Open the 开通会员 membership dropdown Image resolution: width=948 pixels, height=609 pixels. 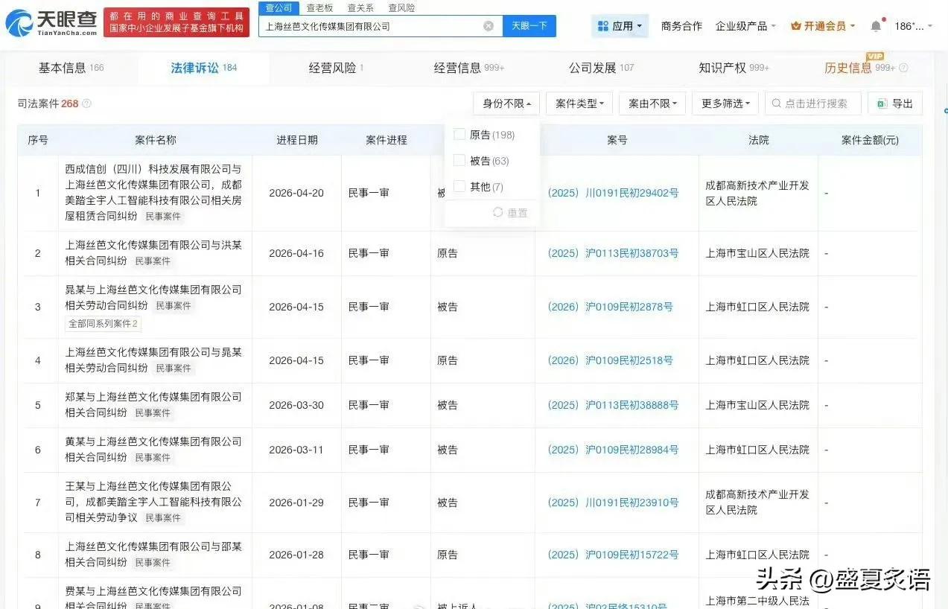[823, 26]
